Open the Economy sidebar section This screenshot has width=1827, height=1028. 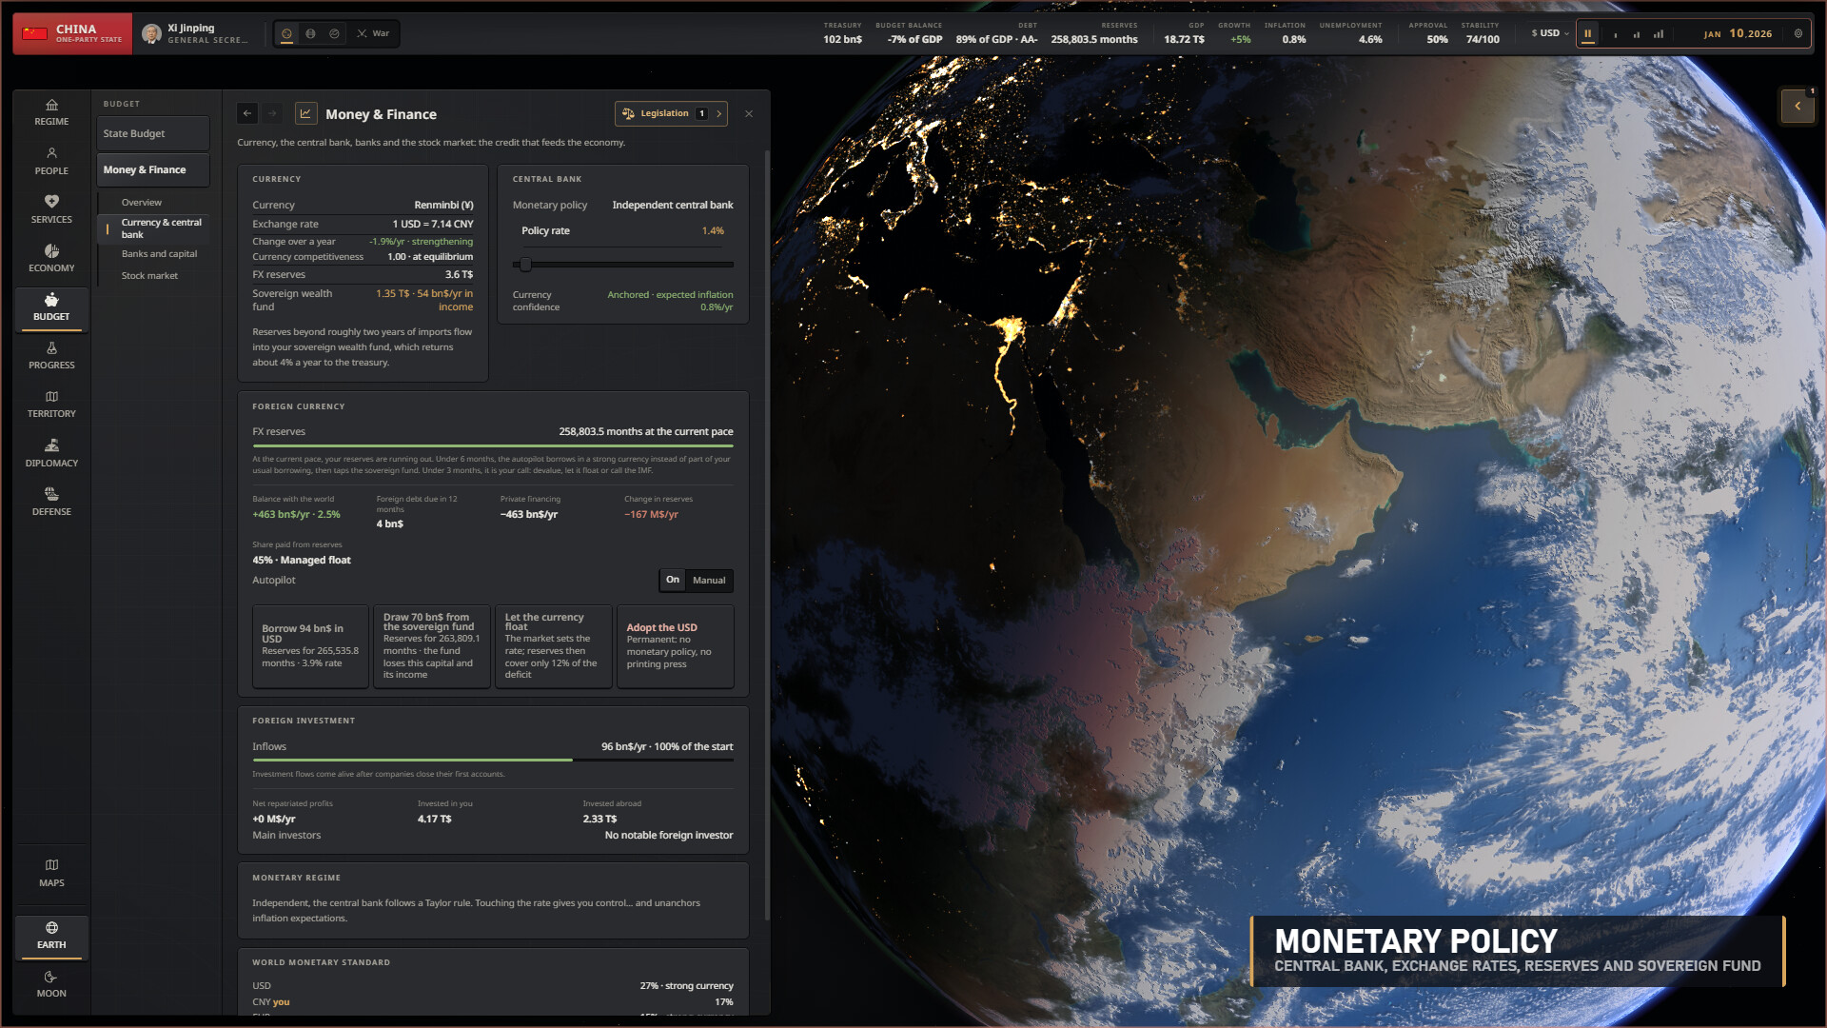coord(51,258)
